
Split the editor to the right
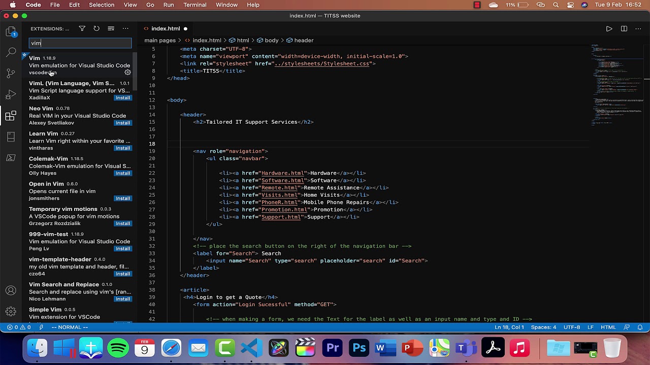[x=624, y=29]
